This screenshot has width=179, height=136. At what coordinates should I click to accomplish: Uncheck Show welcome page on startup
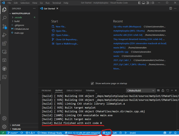(x=92, y=83)
